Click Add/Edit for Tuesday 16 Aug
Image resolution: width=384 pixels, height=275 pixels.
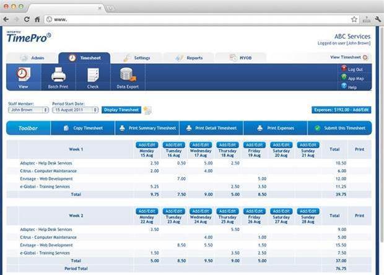click(x=174, y=145)
